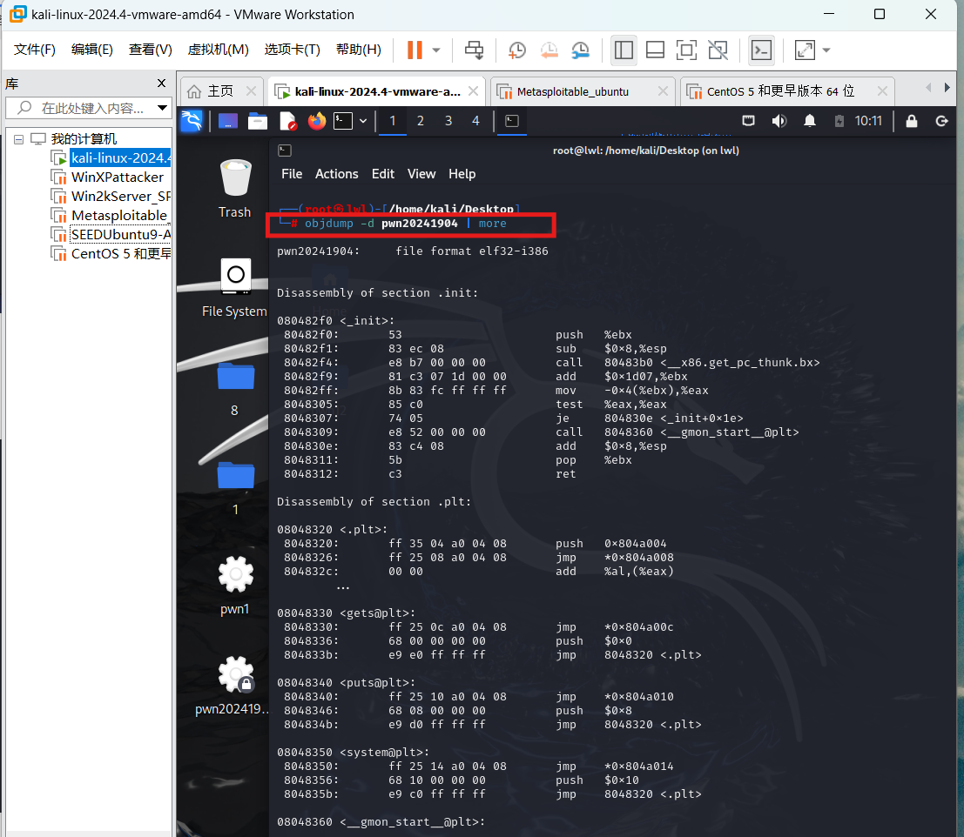Open the 帮助(H) menu
The height and width of the screenshot is (837, 964).
point(359,50)
